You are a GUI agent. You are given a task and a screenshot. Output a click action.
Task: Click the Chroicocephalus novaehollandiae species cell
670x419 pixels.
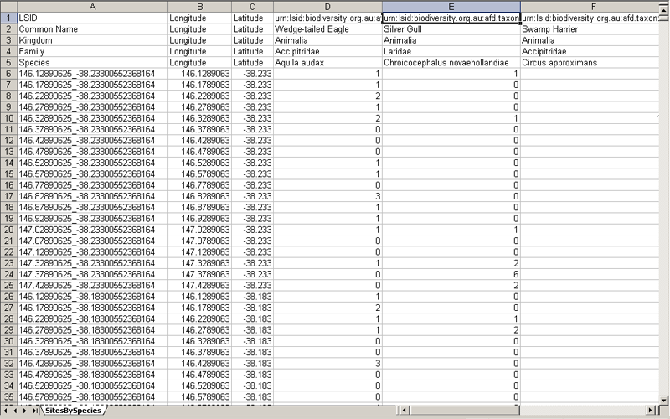451,62
